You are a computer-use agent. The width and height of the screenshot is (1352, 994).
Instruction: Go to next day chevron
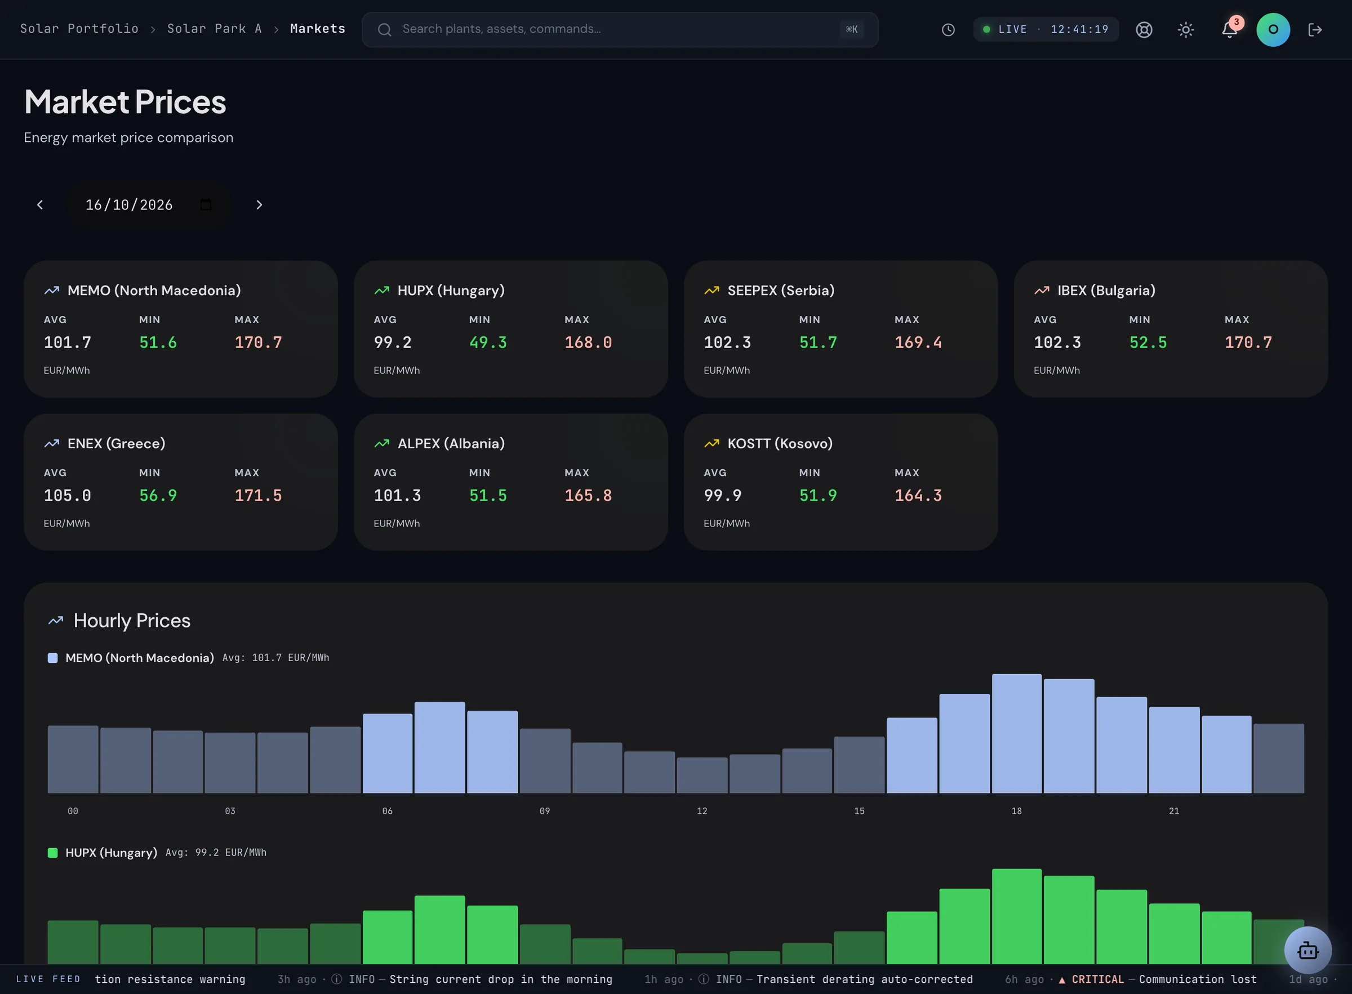[259, 204]
